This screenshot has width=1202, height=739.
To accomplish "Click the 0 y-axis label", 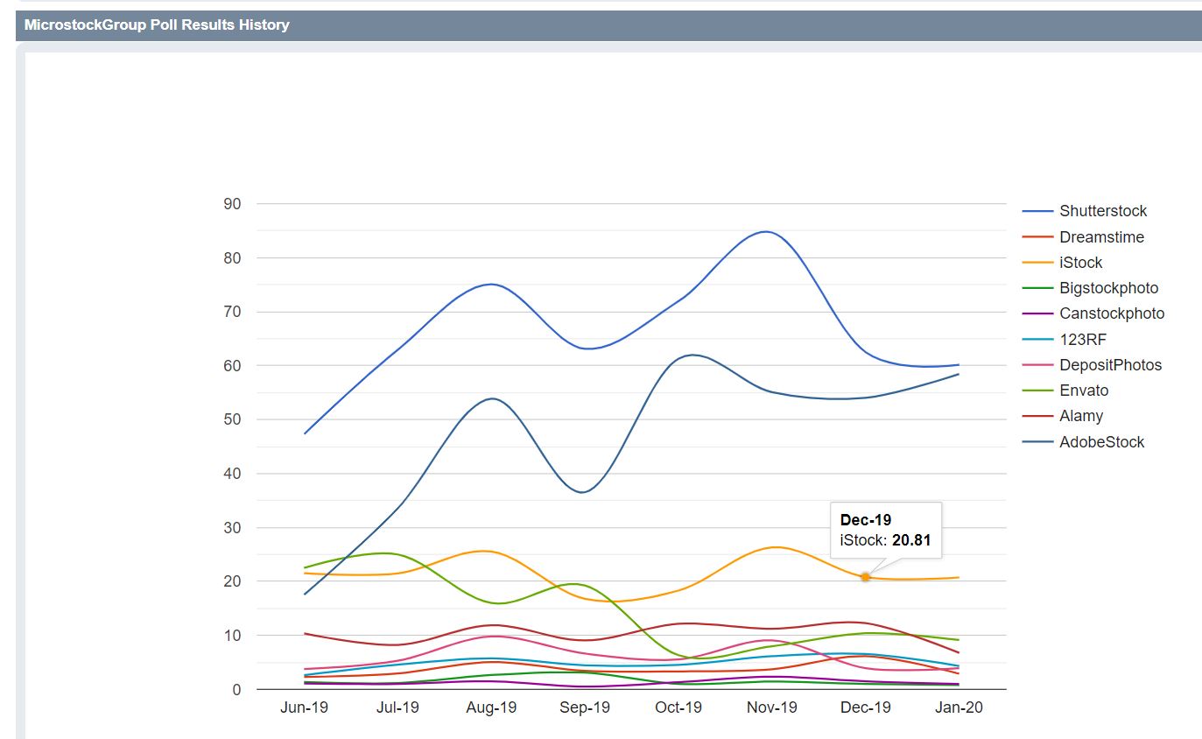I will (237, 690).
